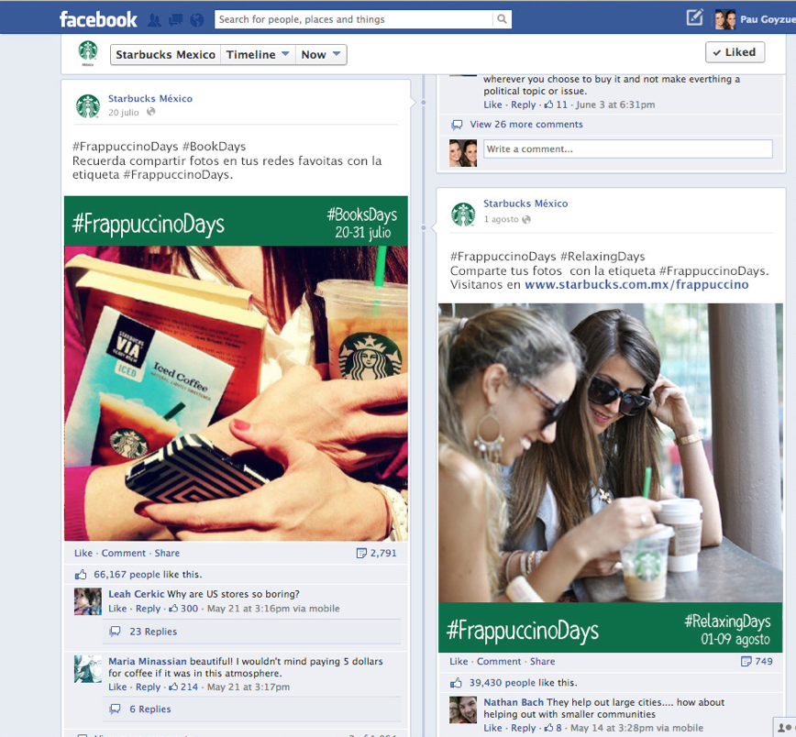This screenshot has width=796, height=737.
Task: Click in the search for people field
Action: click(x=354, y=19)
